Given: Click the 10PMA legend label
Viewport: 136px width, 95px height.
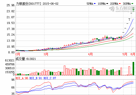Looking at the screenshot, I should 102,4.
